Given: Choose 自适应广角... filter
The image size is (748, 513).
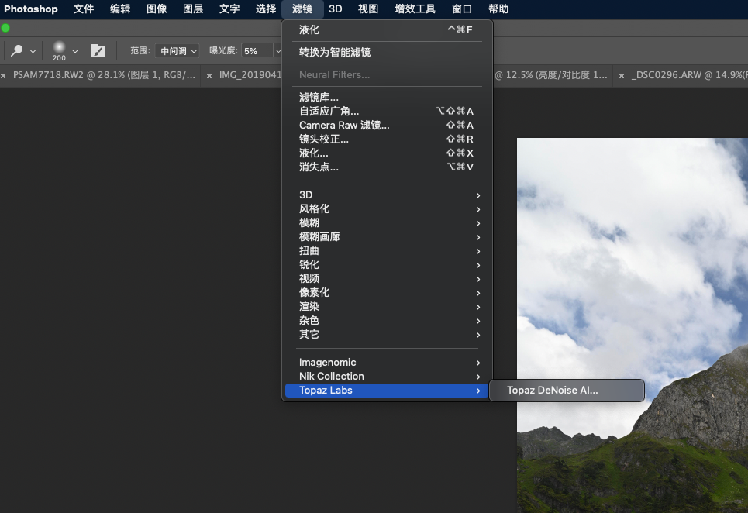Looking at the screenshot, I should [387, 111].
